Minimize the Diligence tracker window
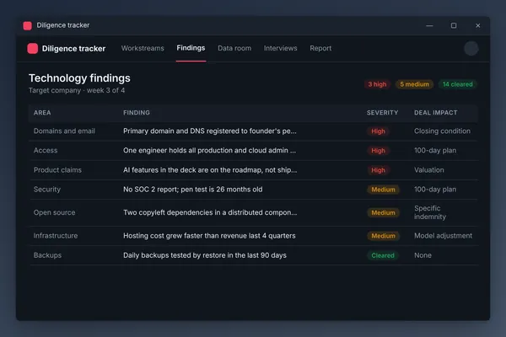This screenshot has height=337, width=506. pos(429,25)
